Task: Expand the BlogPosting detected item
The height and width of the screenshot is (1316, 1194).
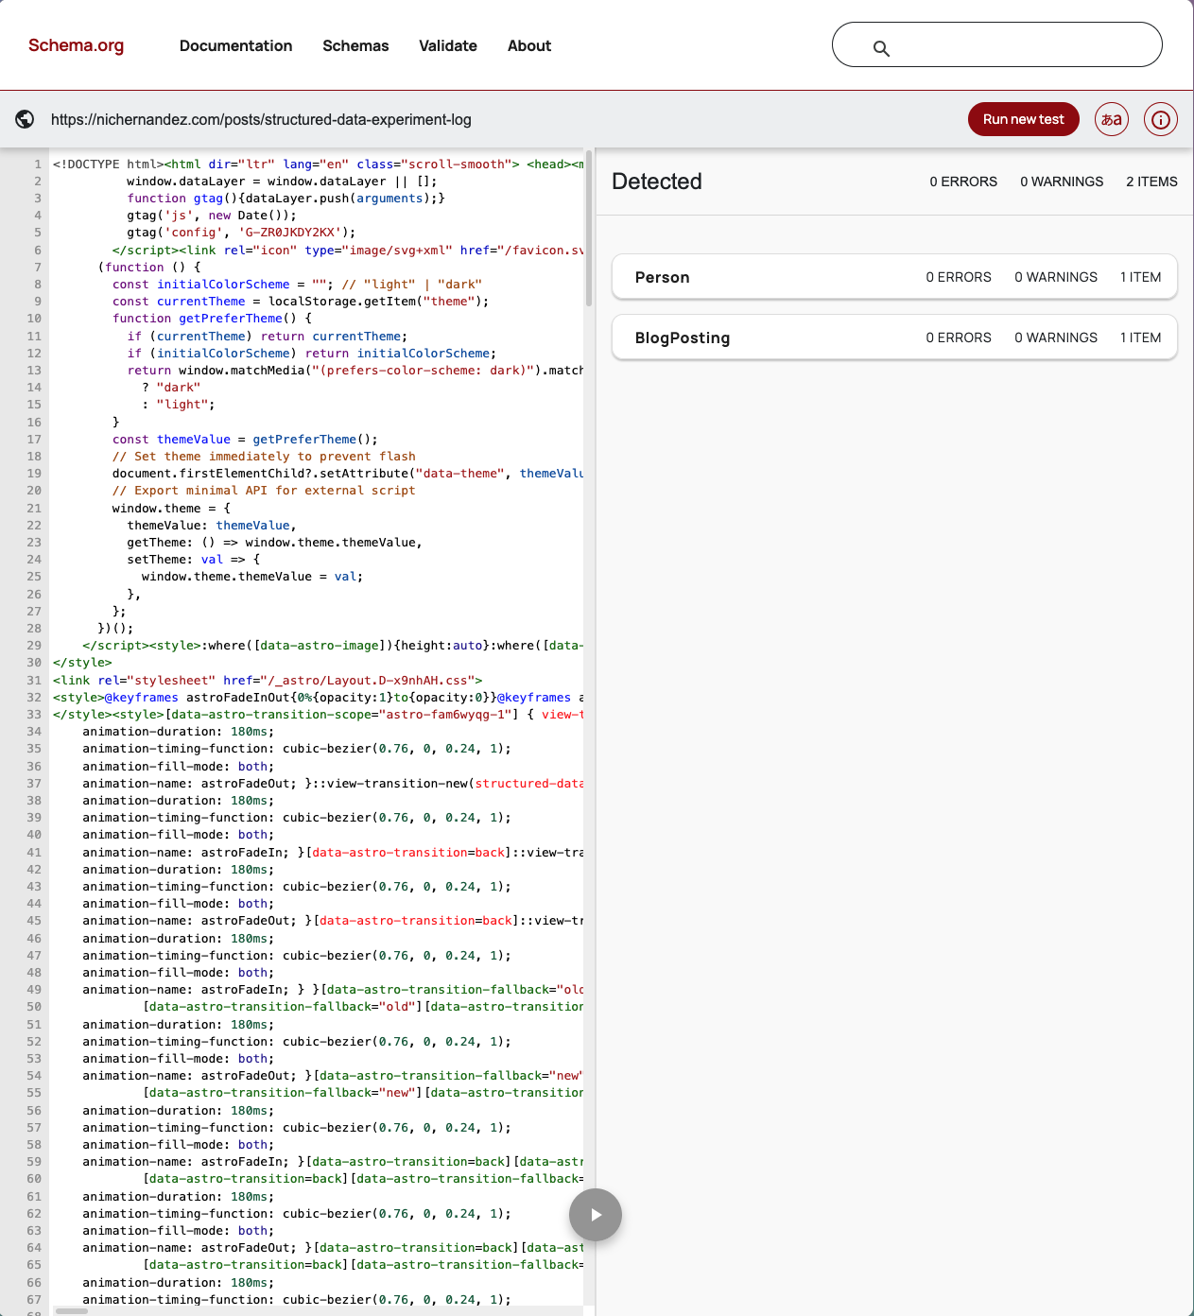Action: point(894,338)
